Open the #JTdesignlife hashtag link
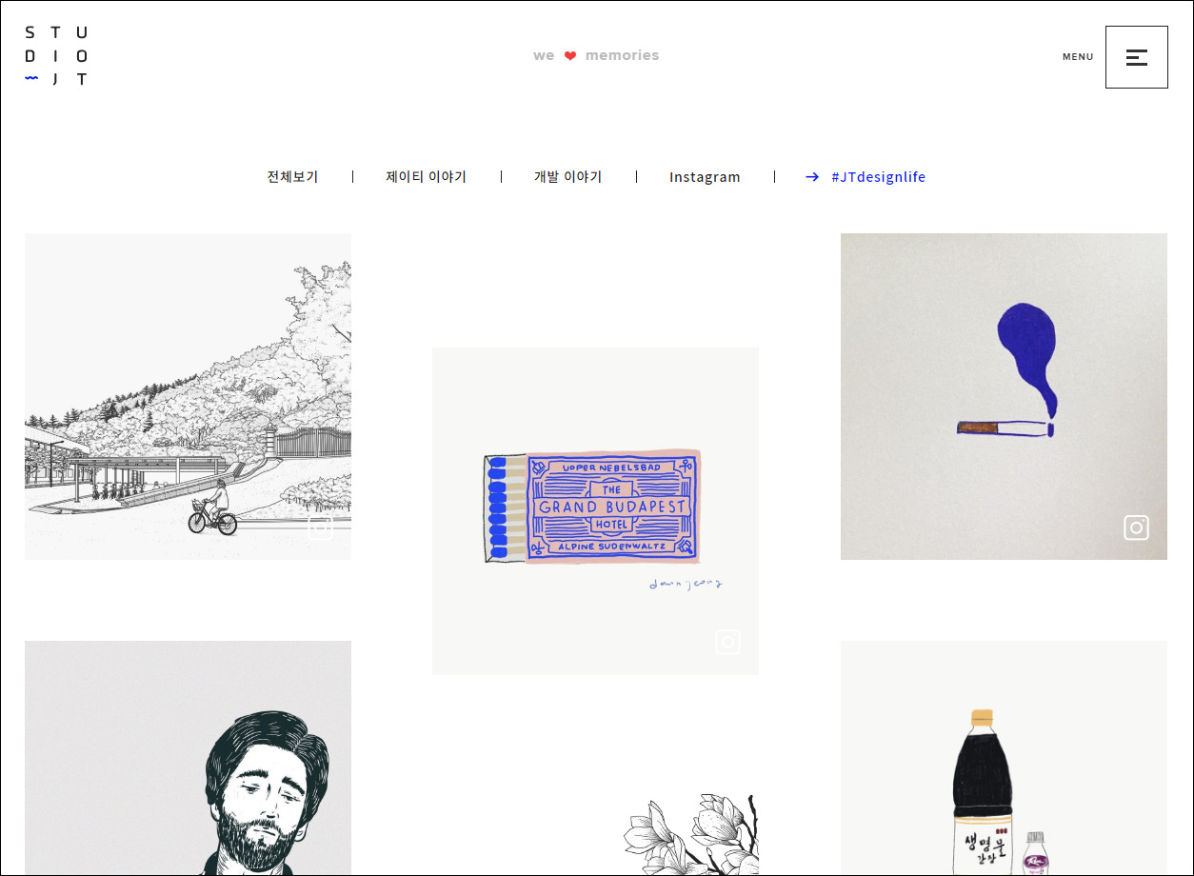 click(878, 177)
